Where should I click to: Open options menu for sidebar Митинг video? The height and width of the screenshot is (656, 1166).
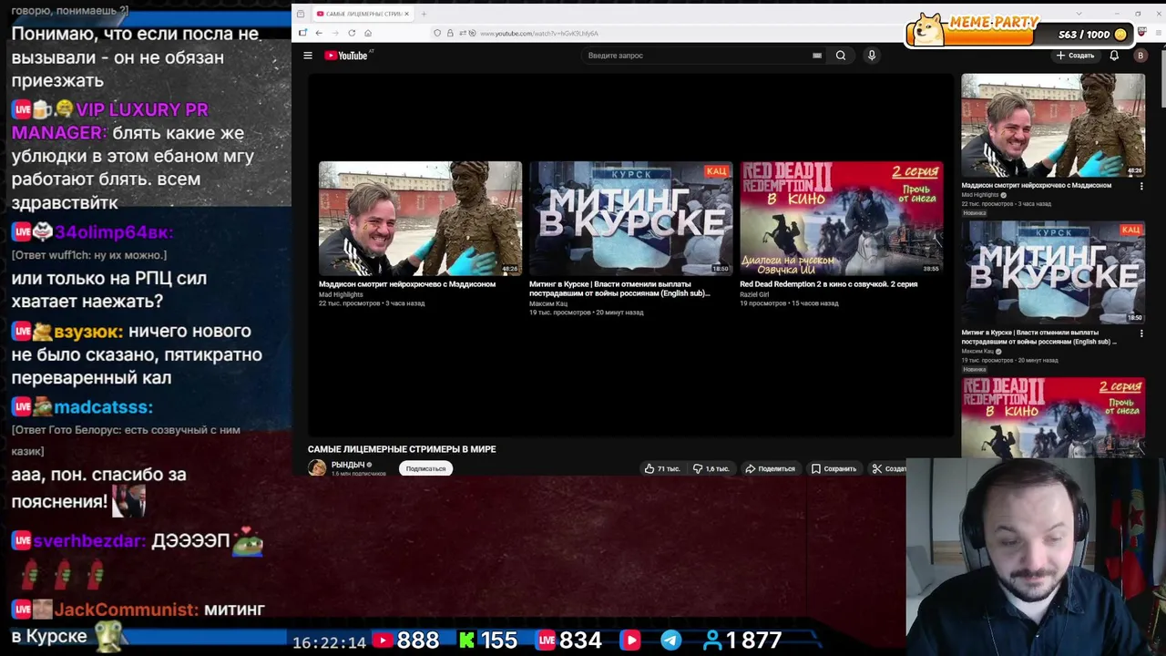pos(1141,333)
